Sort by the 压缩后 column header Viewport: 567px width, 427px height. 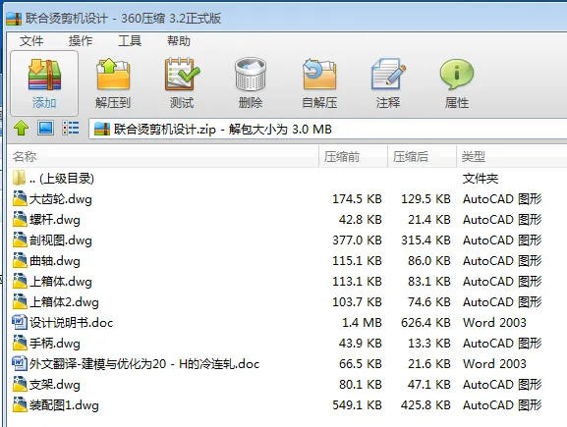pos(422,157)
